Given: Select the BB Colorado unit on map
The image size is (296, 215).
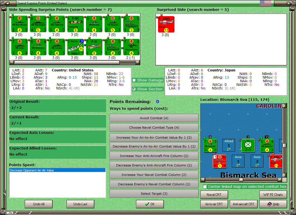Looking at the screenshot, I should click(210, 146).
